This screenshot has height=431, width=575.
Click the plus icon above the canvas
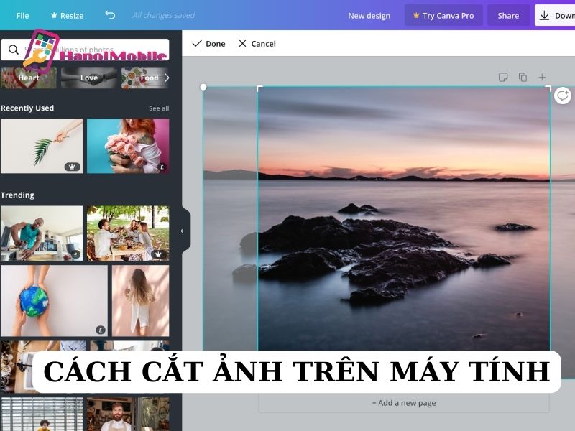542,77
